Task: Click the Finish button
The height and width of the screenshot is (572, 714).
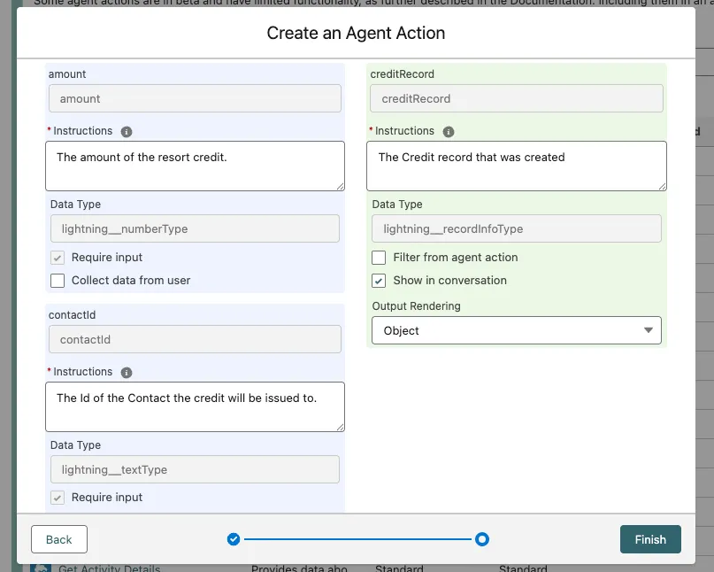Action: coord(650,539)
